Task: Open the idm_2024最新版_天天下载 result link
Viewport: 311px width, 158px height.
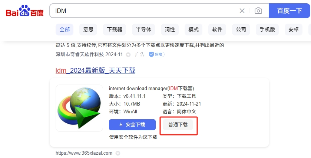Action: click(x=95, y=70)
